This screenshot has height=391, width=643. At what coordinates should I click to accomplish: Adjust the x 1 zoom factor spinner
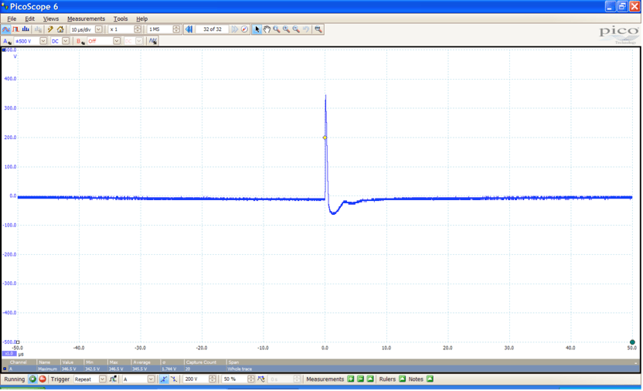pyautogui.click(x=138, y=29)
